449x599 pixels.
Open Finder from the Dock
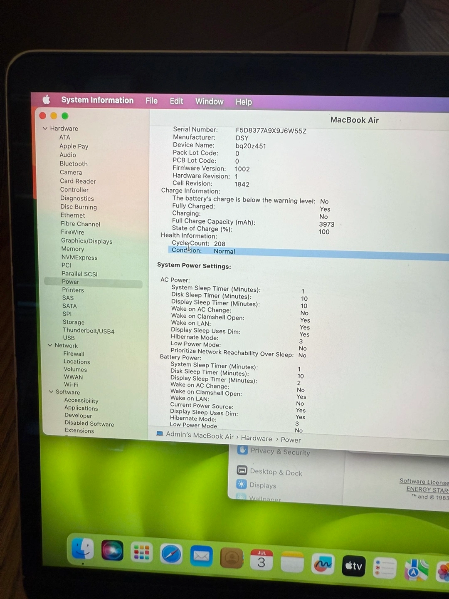click(83, 549)
